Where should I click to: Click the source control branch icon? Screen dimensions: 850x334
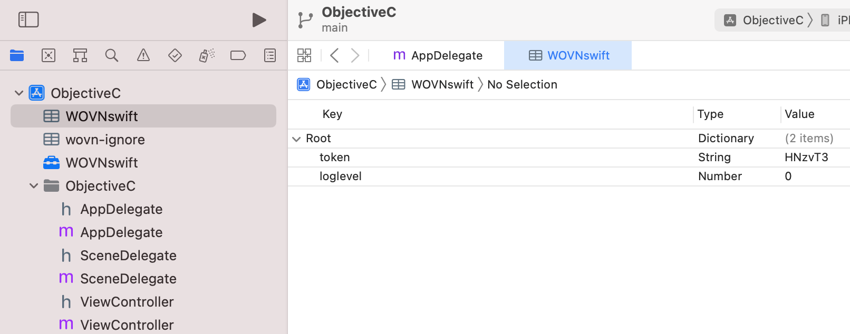click(305, 20)
